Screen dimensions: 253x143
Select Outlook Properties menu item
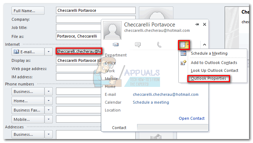(209, 79)
